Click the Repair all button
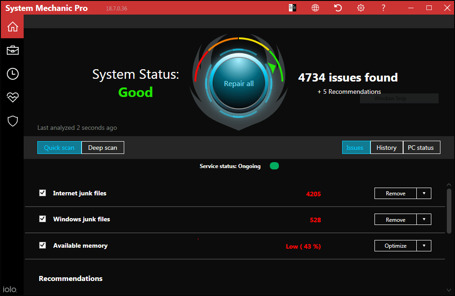The height and width of the screenshot is (296, 455). click(238, 84)
